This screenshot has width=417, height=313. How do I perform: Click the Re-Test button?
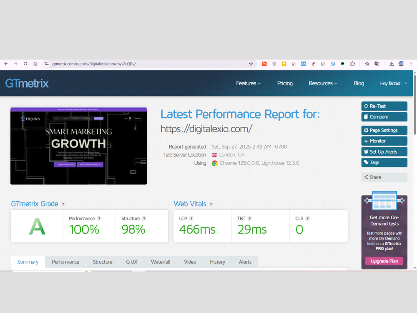pyautogui.click(x=384, y=106)
